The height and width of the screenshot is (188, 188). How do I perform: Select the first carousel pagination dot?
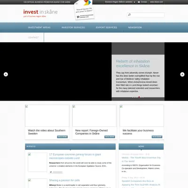tap(133, 97)
